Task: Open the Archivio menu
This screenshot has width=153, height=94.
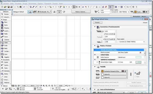Action: [6, 3]
